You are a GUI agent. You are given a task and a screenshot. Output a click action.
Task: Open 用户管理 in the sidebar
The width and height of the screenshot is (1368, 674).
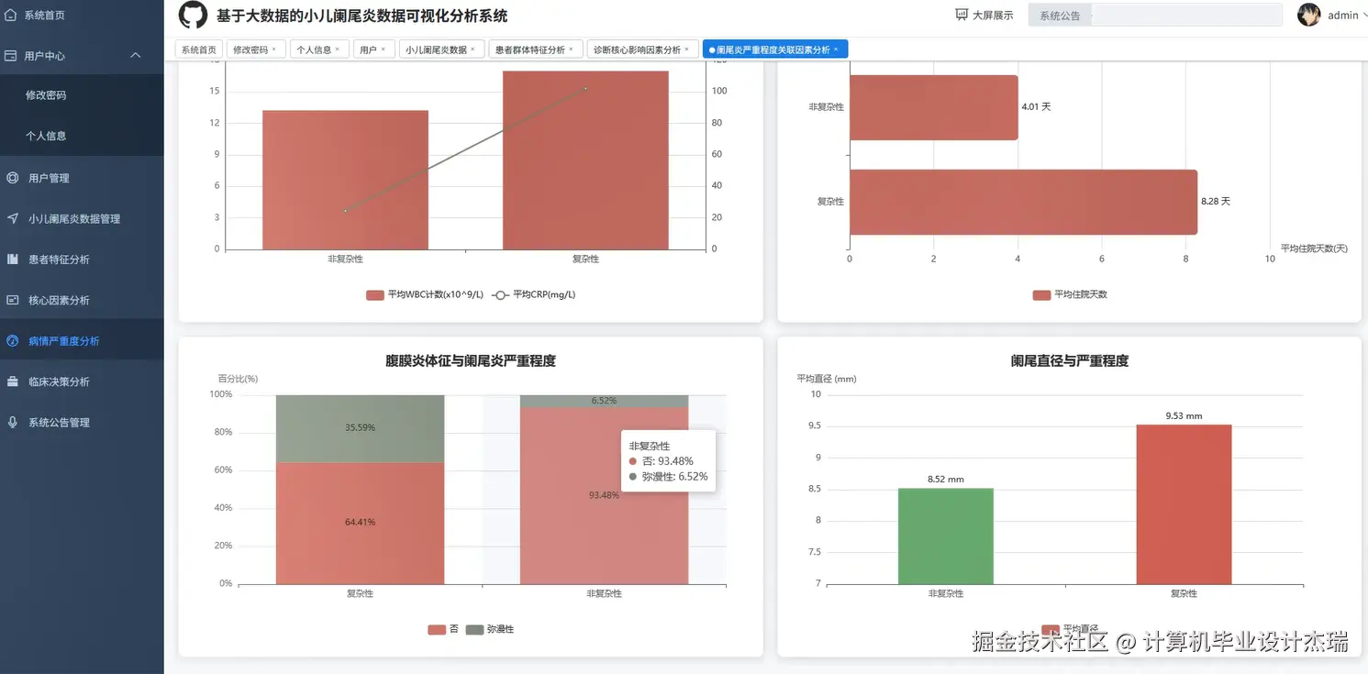point(82,178)
